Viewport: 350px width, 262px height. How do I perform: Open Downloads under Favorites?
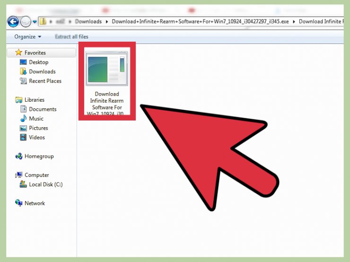click(42, 71)
